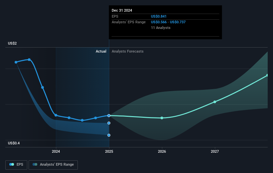Click the US$2 y-axis label
The height and width of the screenshot is (173, 273).
[12, 43]
